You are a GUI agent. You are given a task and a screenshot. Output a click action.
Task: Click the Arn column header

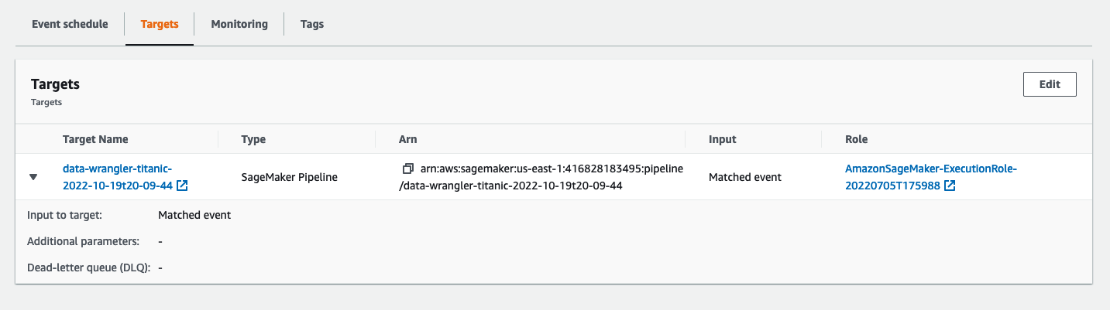(x=407, y=139)
